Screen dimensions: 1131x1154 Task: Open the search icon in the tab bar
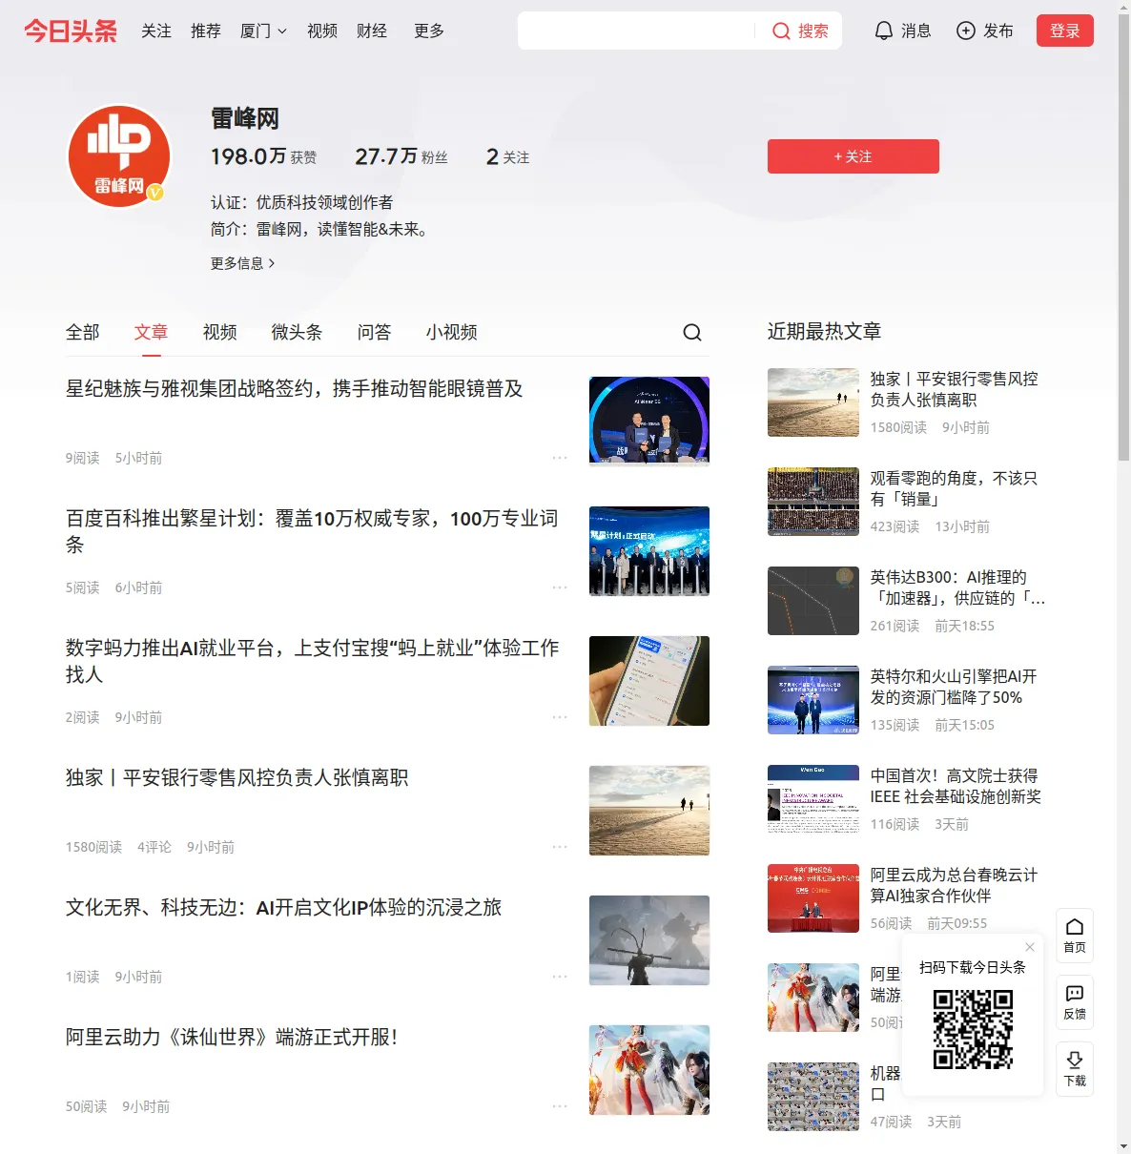point(692,332)
